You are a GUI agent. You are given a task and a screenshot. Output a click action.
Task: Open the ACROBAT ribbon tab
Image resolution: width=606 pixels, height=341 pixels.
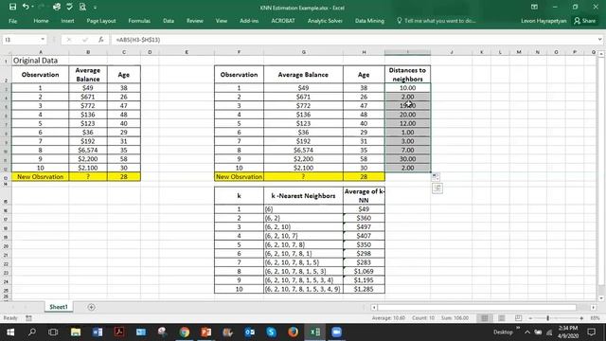283,21
